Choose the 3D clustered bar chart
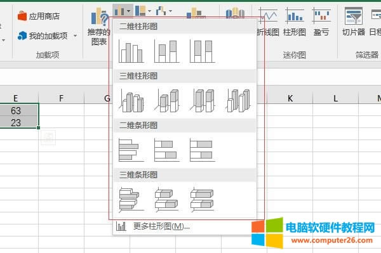 click(x=131, y=199)
